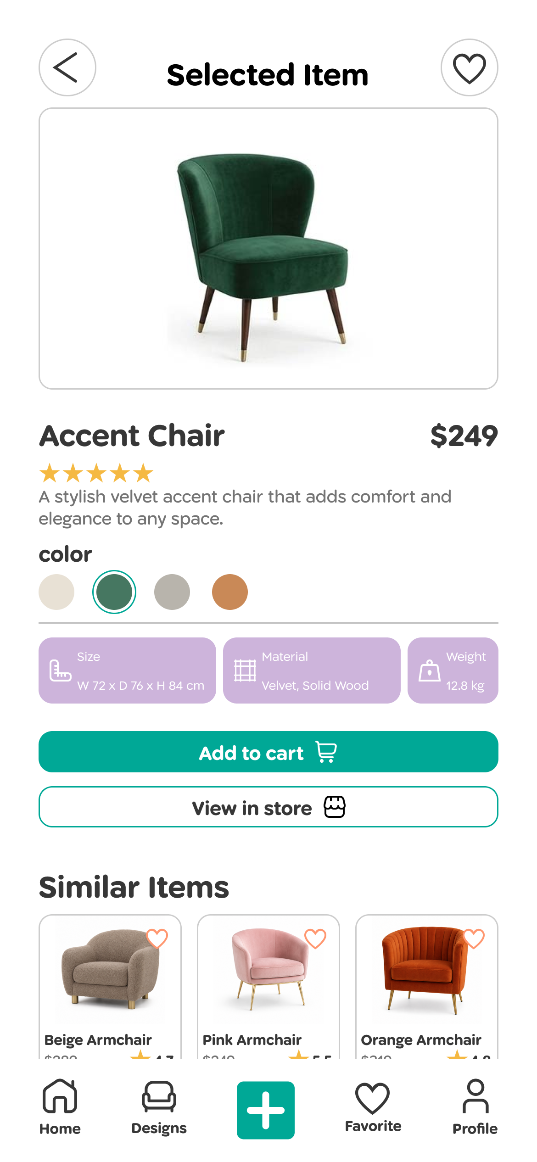The image size is (537, 1162).
Task: Add the Accent Chair to cart
Action: point(268,752)
